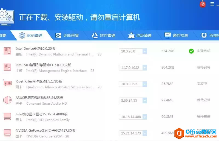Expand version dropdown 10.0.0.352
Image resolution: width=219 pixels, height=141 pixels.
coord(145,84)
